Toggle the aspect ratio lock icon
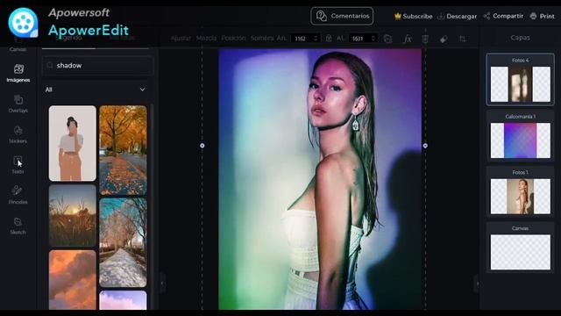 [329, 38]
